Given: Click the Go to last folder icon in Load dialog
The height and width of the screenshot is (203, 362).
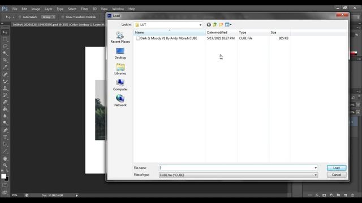Looking at the screenshot, I should pos(209,25).
